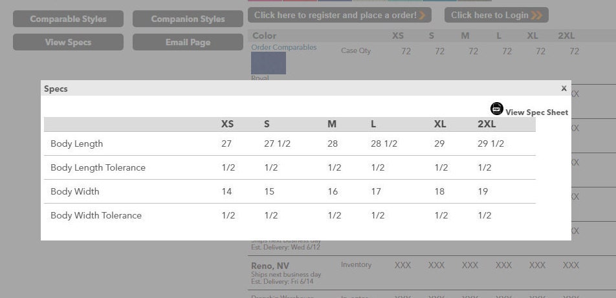The width and height of the screenshot is (616, 298).
Task: Select the 2XL column header in Specs table
Action: tap(487, 124)
